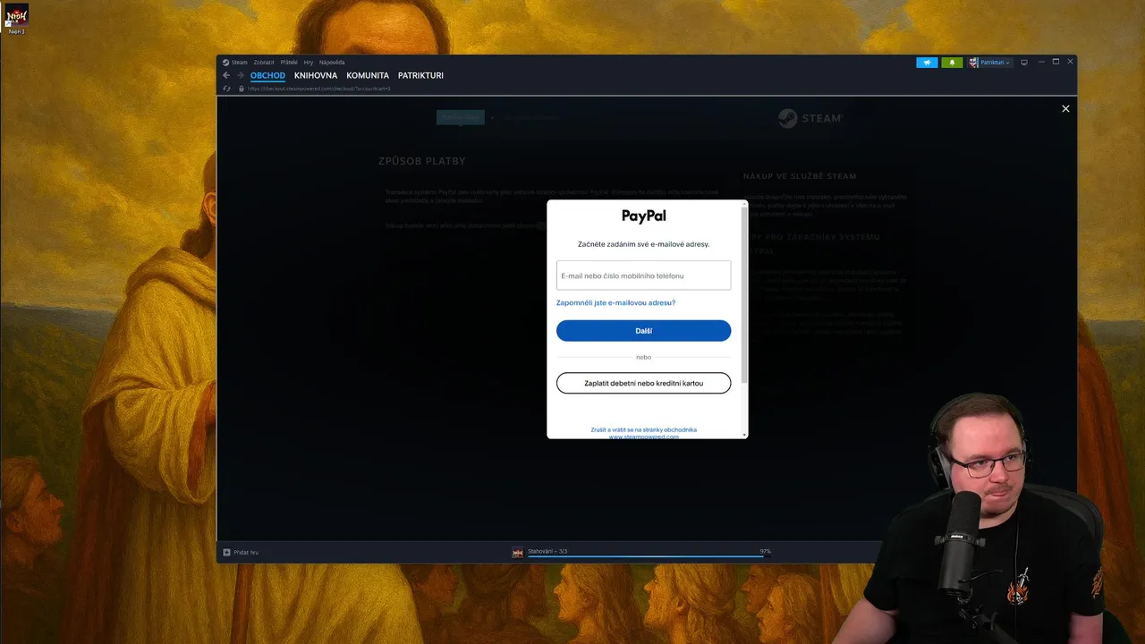Click the download progress bar
1145x644 pixels.
(649, 556)
